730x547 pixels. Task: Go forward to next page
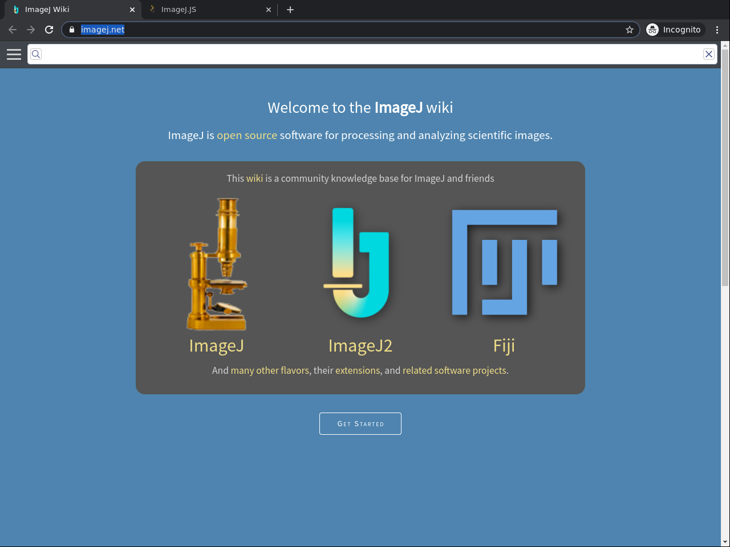[x=31, y=30]
